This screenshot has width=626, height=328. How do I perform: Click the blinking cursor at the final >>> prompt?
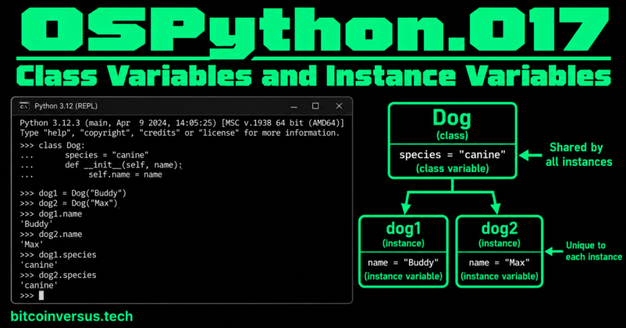tap(42, 296)
